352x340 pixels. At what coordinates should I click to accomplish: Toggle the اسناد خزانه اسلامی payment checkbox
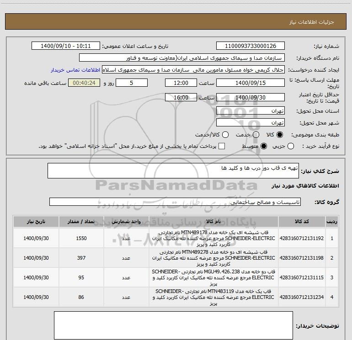[x=222, y=146]
